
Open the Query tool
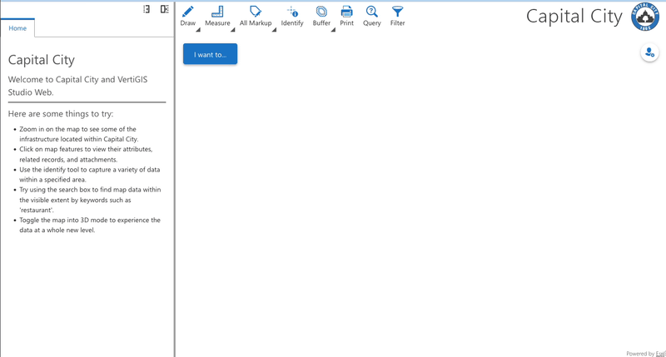click(371, 17)
